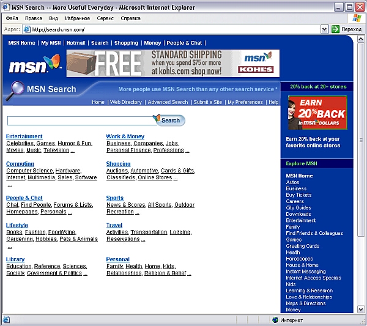Open the Сервис menu
Screen dimensions: 367x326
tap(105, 18)
